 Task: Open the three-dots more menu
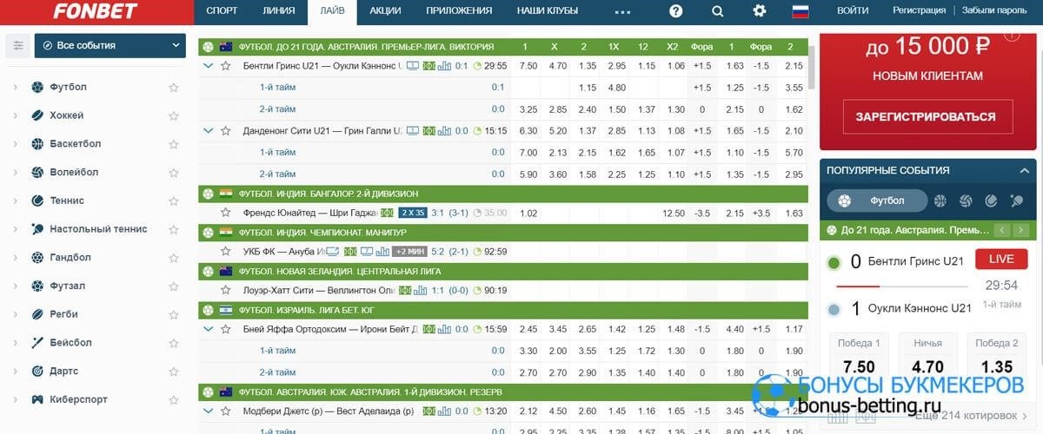[x=622, y=12]
